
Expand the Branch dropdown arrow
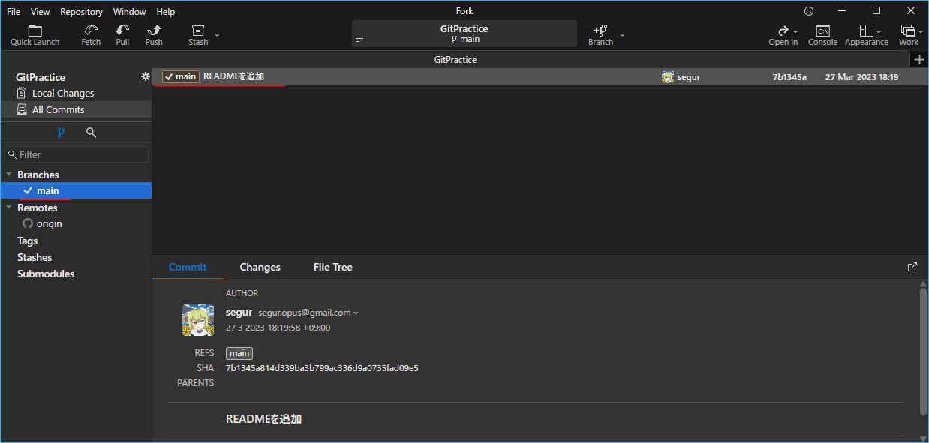pyautogui.click(x=622, y=34)
